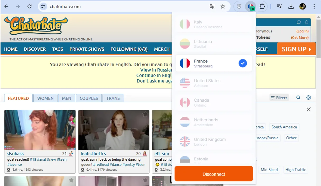Click the browser back arrow
Image resolution: width=321 pixels, height=186 pixels.
[x=6, y=7]
